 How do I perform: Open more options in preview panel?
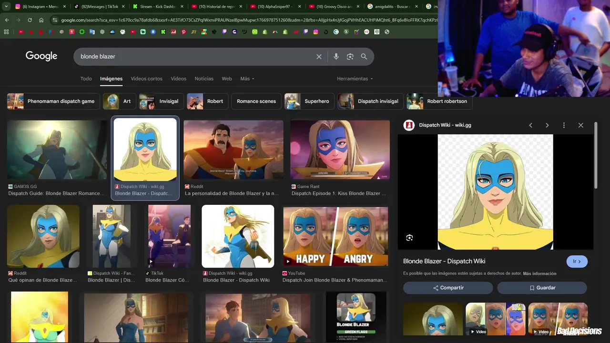tap(564, 125)
